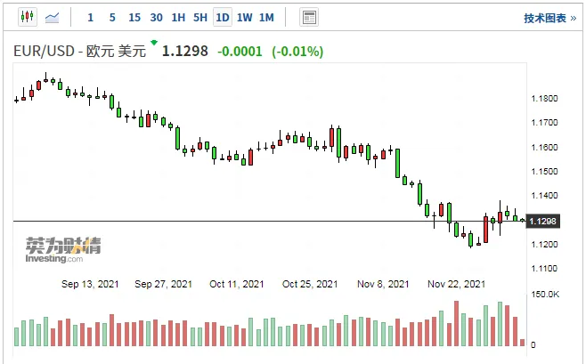Open the 技术图表 technical chart link
The image size is (586, 364).
point(549,18)
